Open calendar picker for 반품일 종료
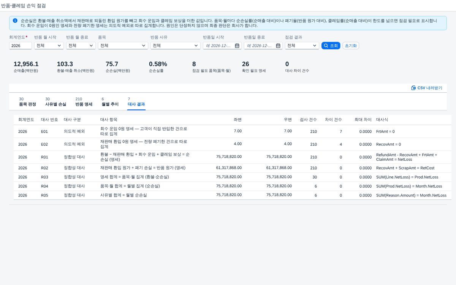 (278, 46)
